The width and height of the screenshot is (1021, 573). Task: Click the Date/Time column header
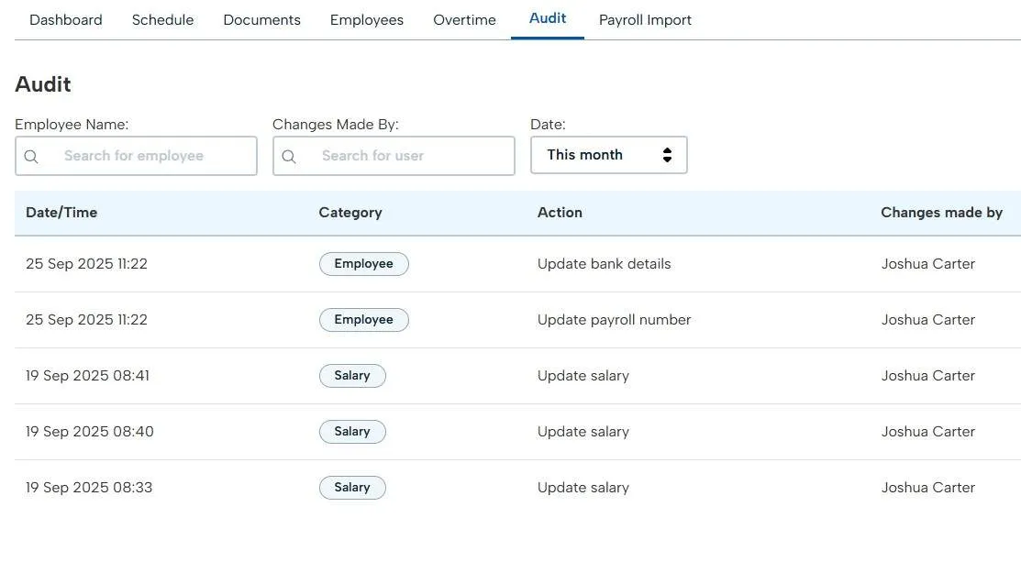click(x=61, y=213)
